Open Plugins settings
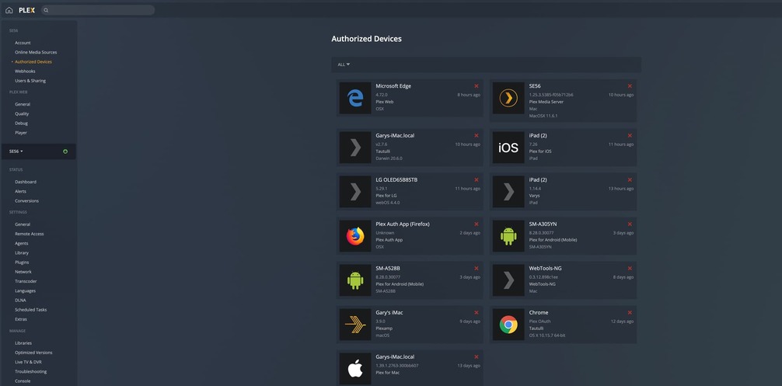 [x=22, y=263]
